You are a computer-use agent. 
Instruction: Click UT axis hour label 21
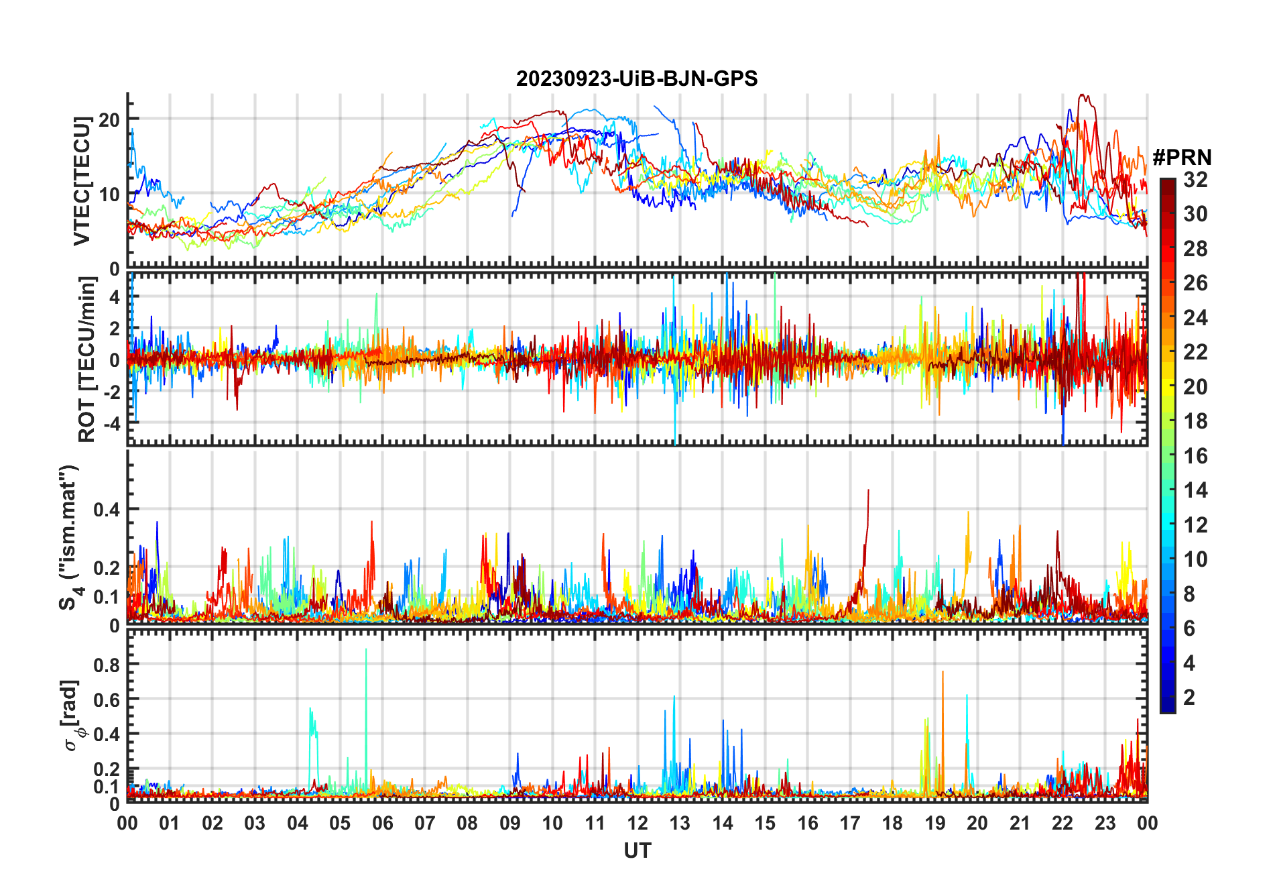click(x=1020, y=824)
